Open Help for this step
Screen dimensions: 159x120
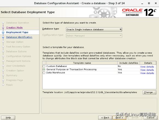[8, 118]
